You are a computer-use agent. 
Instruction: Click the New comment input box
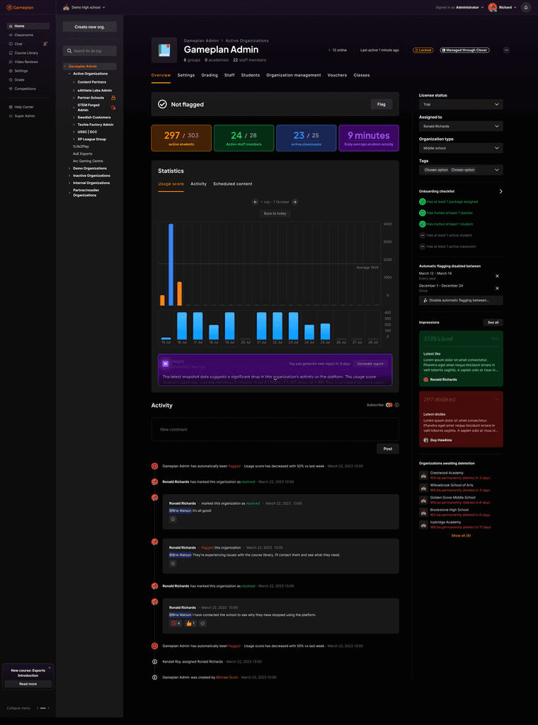click(275, 430)
